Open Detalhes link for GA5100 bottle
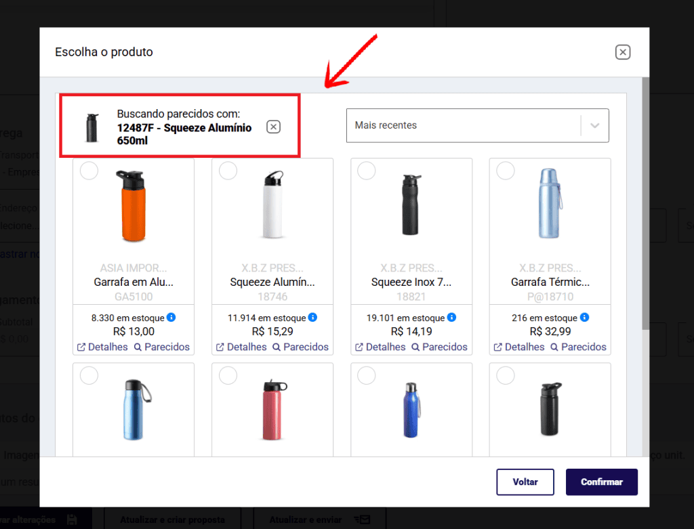Screen dimensions: 694x529 [x=102, y=347]
